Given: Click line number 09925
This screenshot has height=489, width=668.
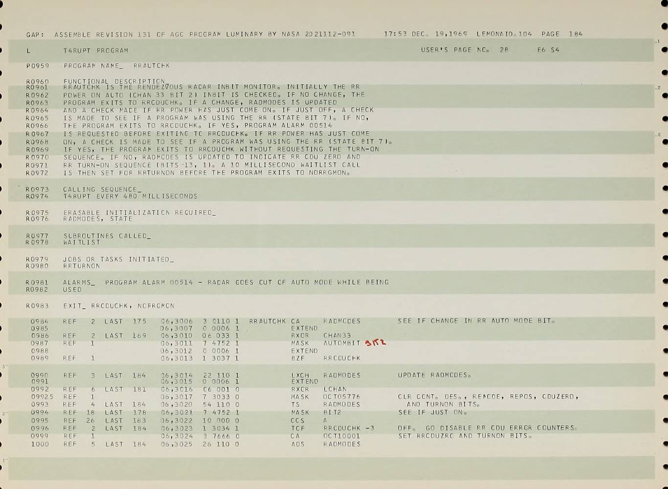Looking at the screenshot, I should [42, 397].
